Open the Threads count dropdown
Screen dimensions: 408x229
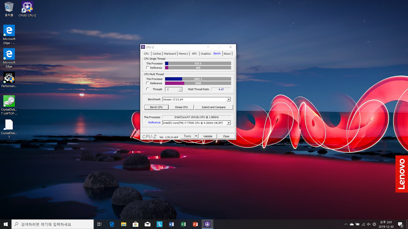[x=180, y=89]
